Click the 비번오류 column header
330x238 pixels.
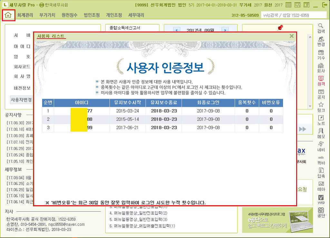[x=271, y=103]
